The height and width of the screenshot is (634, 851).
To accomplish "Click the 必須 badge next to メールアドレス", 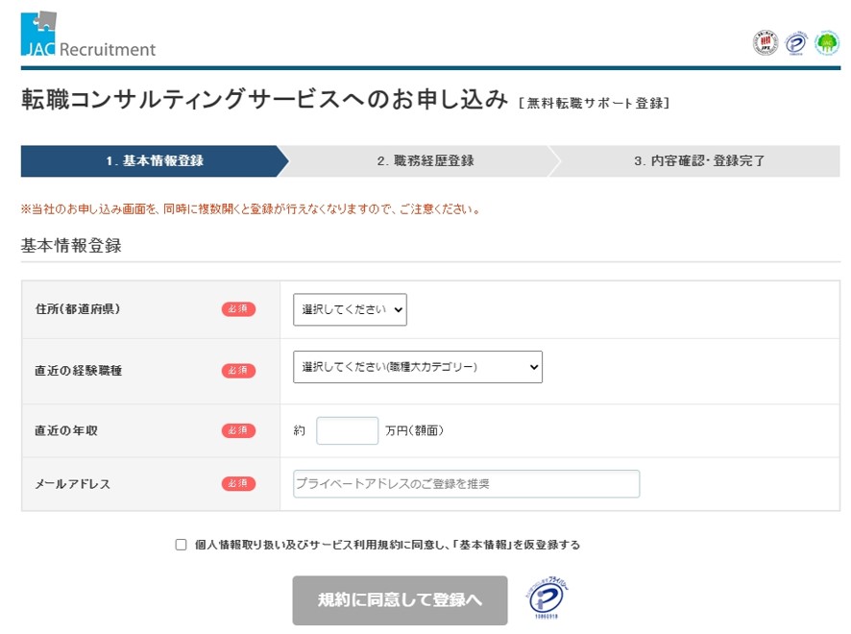I will point(238,483).
